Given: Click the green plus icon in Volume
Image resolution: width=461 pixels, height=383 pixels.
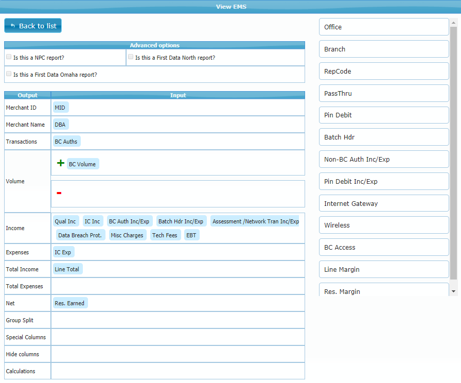Looking at the screenshot, I should click(x=61, y=163).
